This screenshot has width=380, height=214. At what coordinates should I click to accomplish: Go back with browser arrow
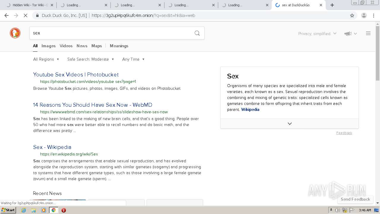(x=7, y=15)
